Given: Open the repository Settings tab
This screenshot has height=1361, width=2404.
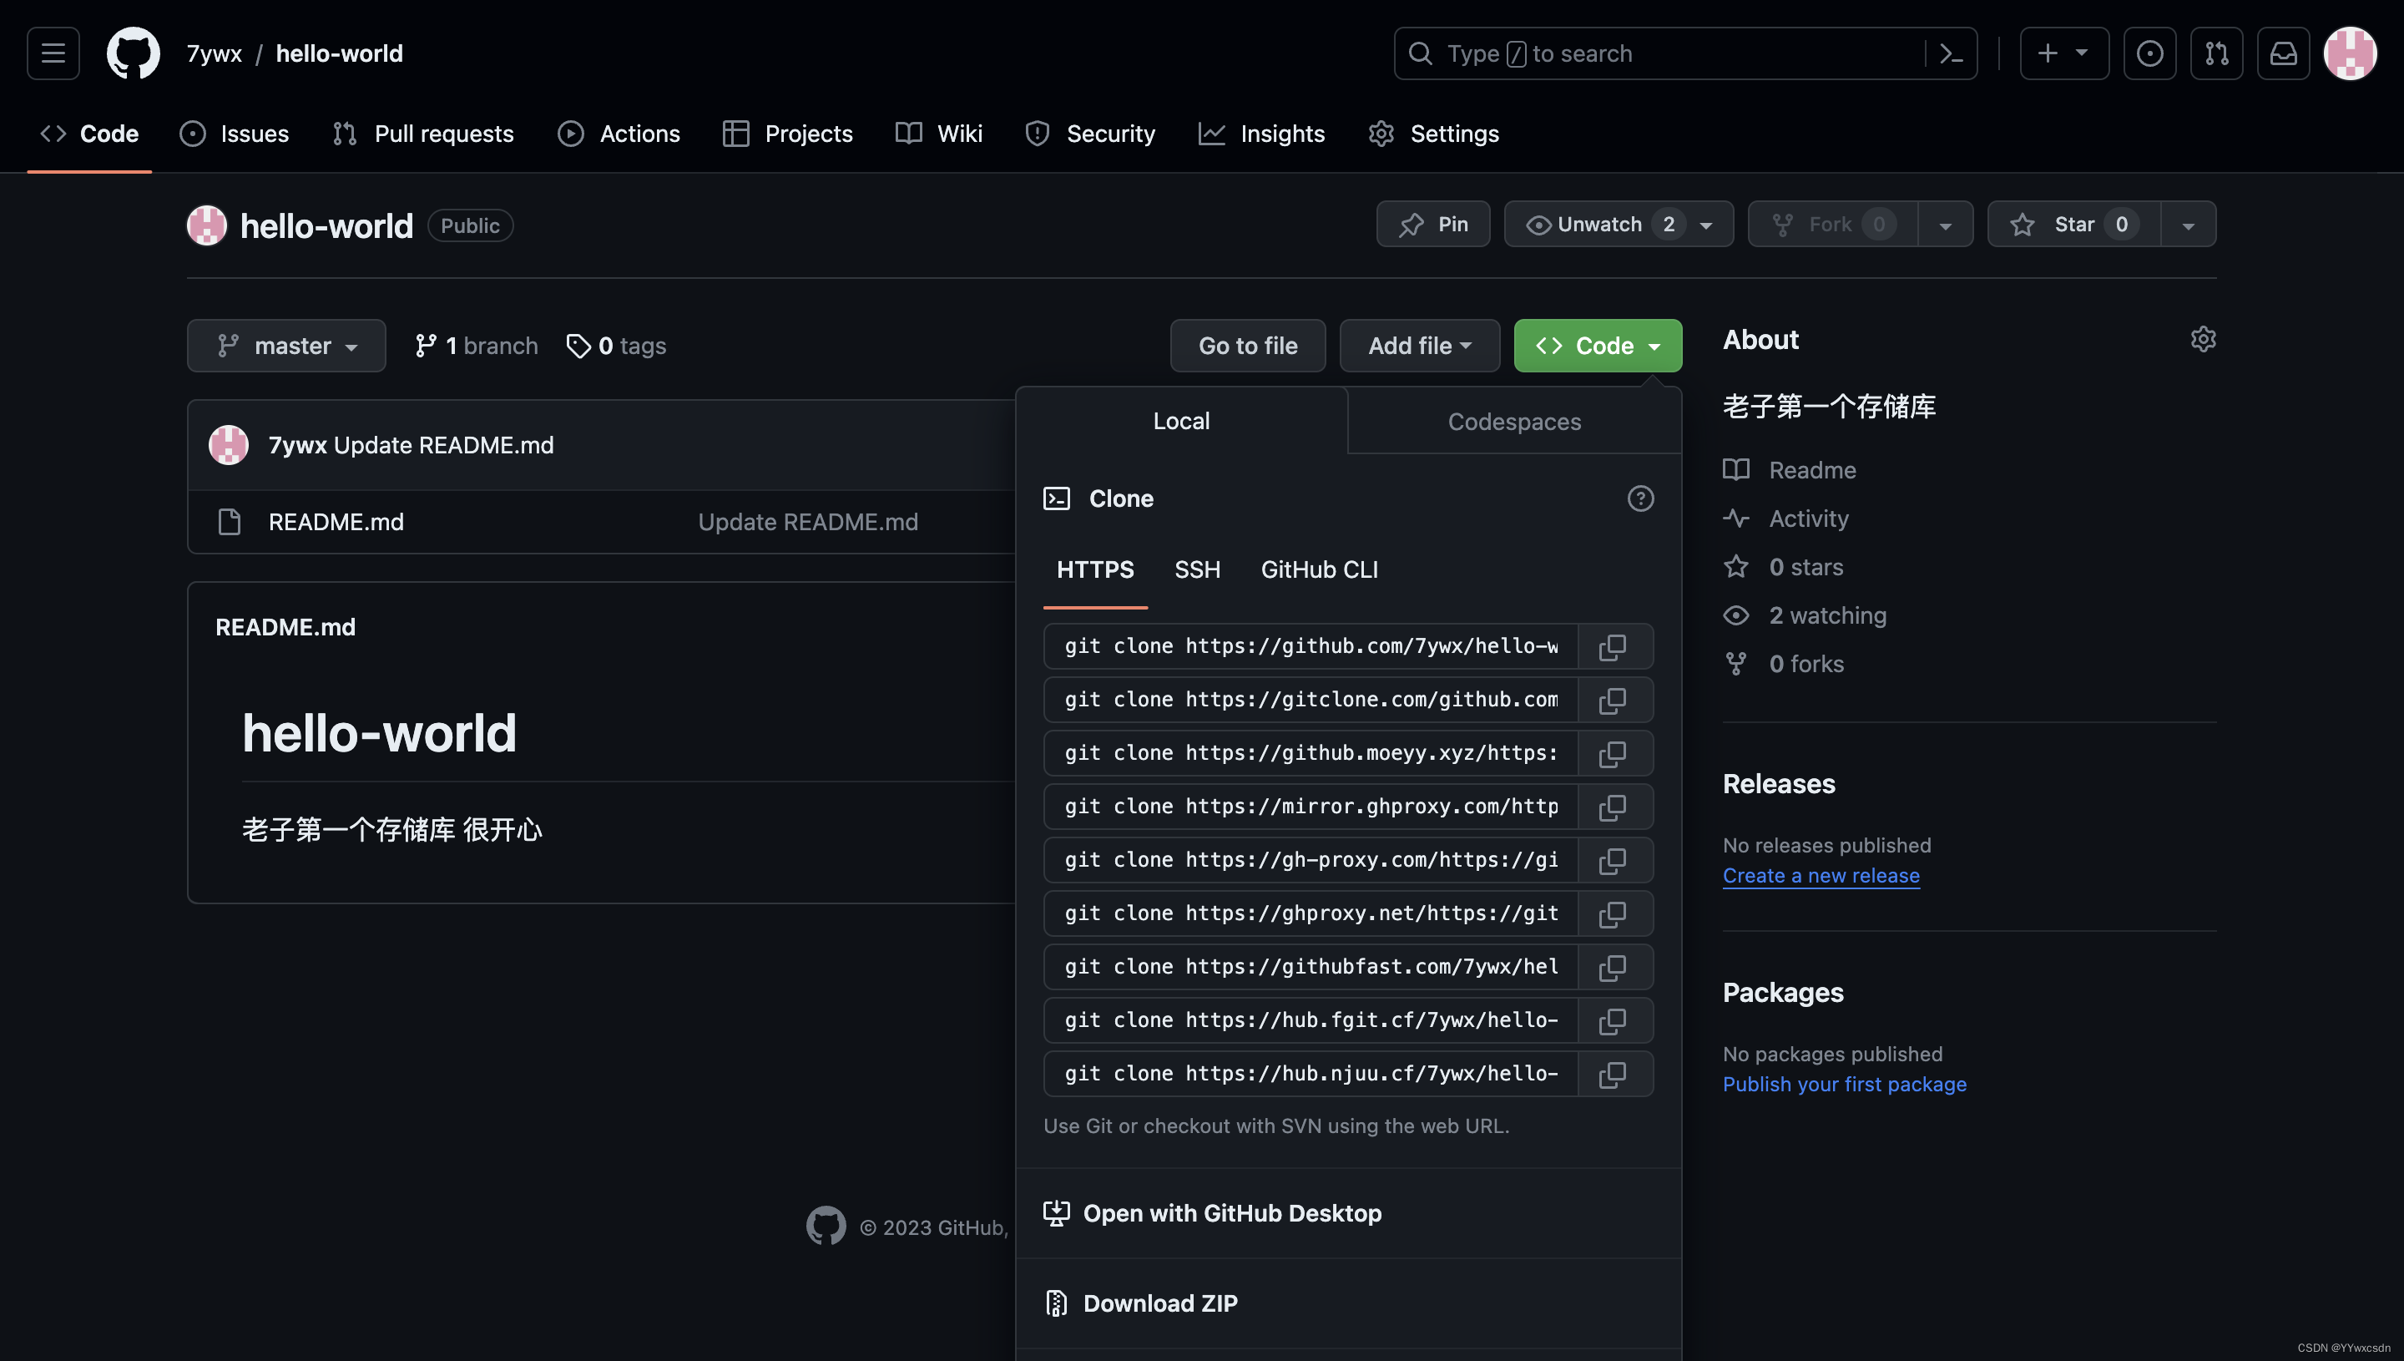Looking at the screenshot, I should pos(1433,134).
